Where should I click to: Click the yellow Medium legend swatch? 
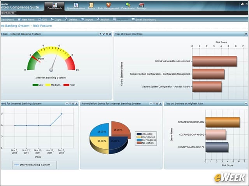47,85
